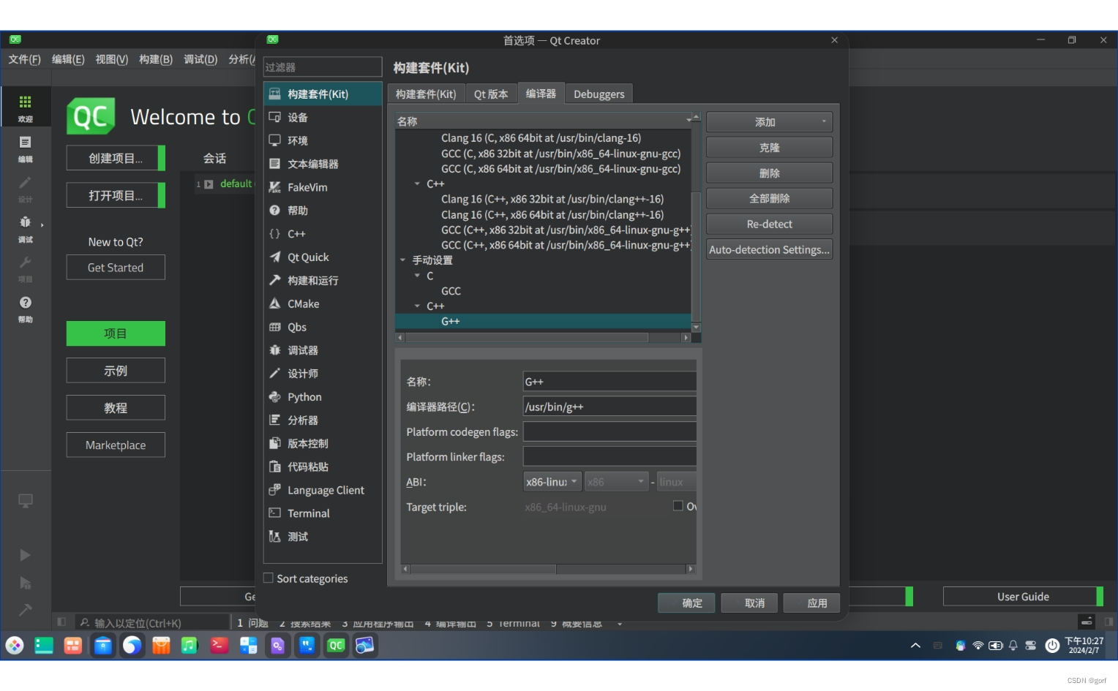1118x691 pixels.
Task: Click 取消 button in preferences
Action: tap(749, 603)
